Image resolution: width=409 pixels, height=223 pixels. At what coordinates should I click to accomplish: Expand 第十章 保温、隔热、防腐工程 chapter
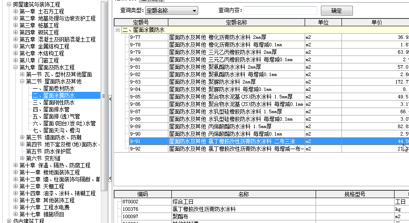[15, 165]
